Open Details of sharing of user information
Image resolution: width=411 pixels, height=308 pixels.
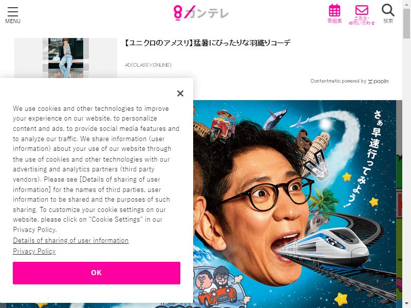[x=71, y=240]
